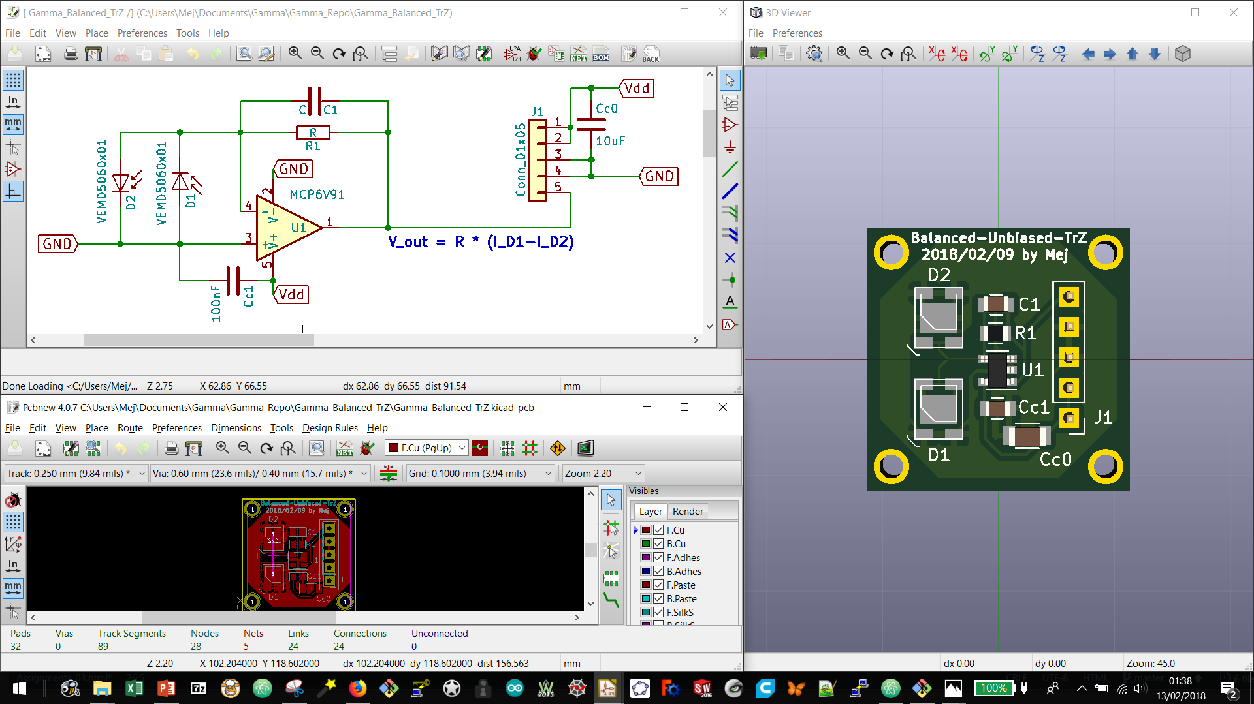
Task: Rotate Z clockwise in 3D Viewer
Action: coord(1037,54)
